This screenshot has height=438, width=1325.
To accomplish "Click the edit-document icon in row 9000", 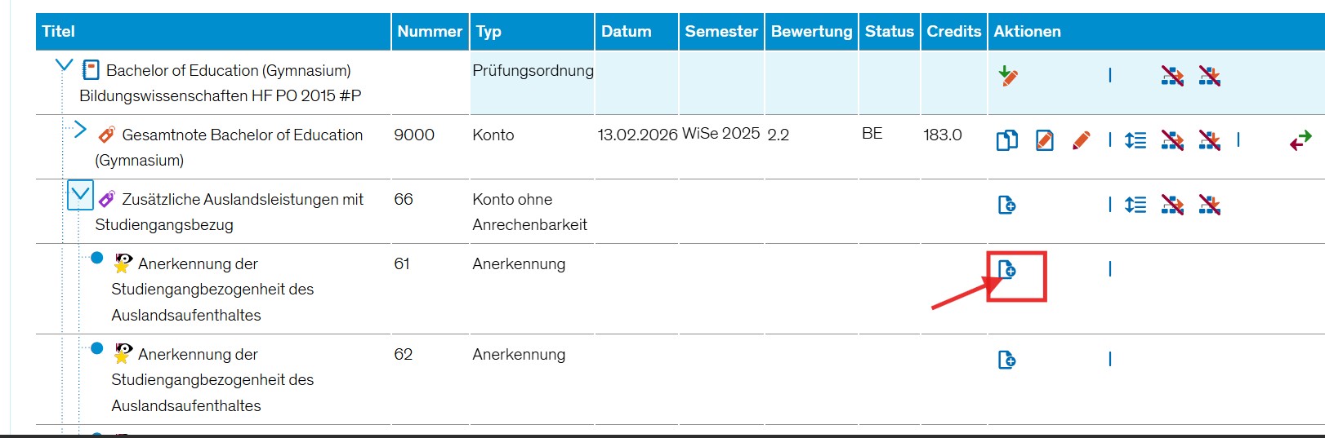I will (1044, 140).
